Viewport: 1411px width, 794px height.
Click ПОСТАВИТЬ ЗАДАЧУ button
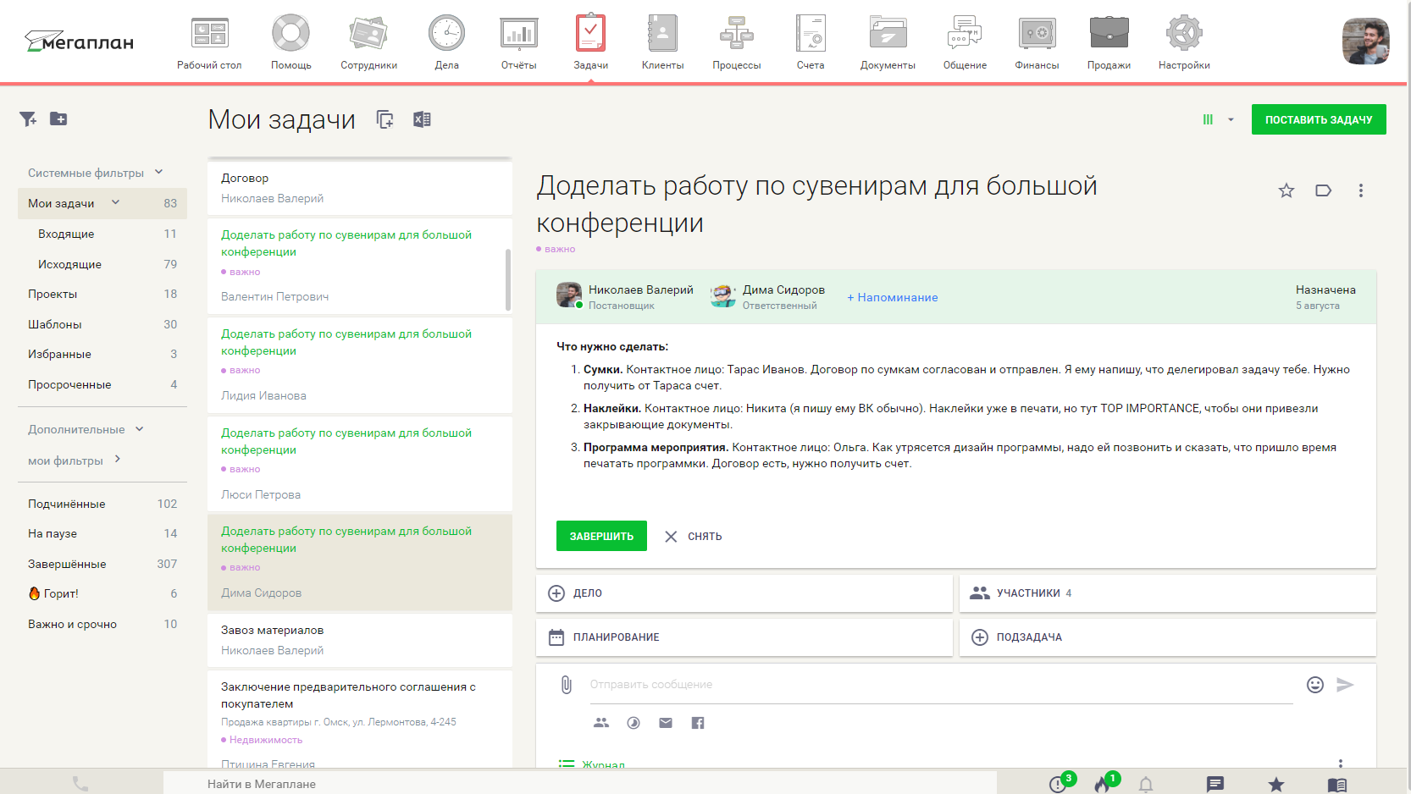(x=1319, y=119)
